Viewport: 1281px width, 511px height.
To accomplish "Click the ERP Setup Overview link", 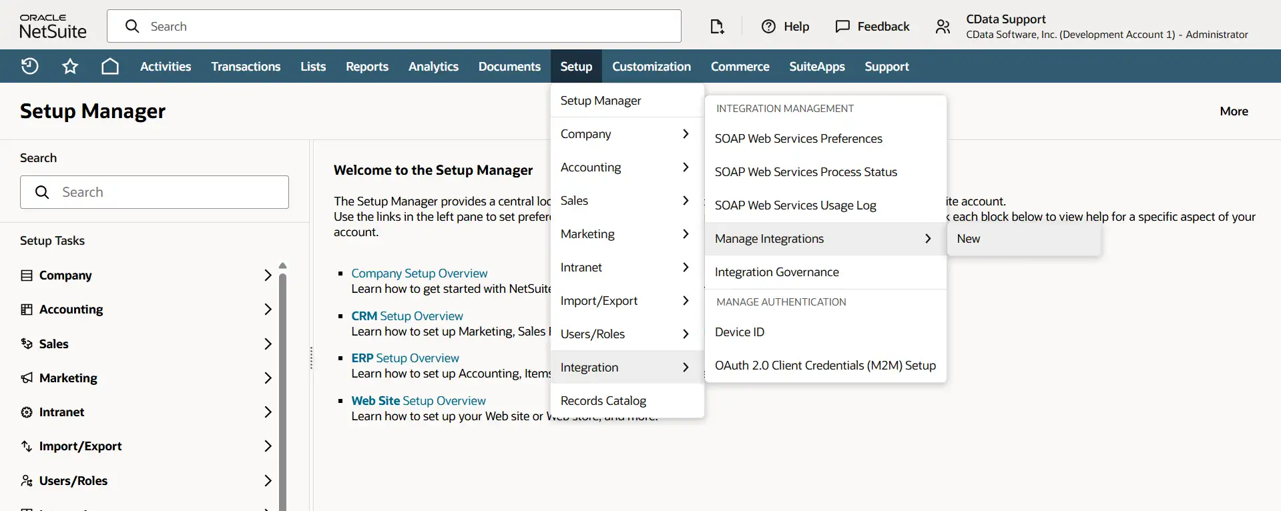I will (x=405, y=358).
